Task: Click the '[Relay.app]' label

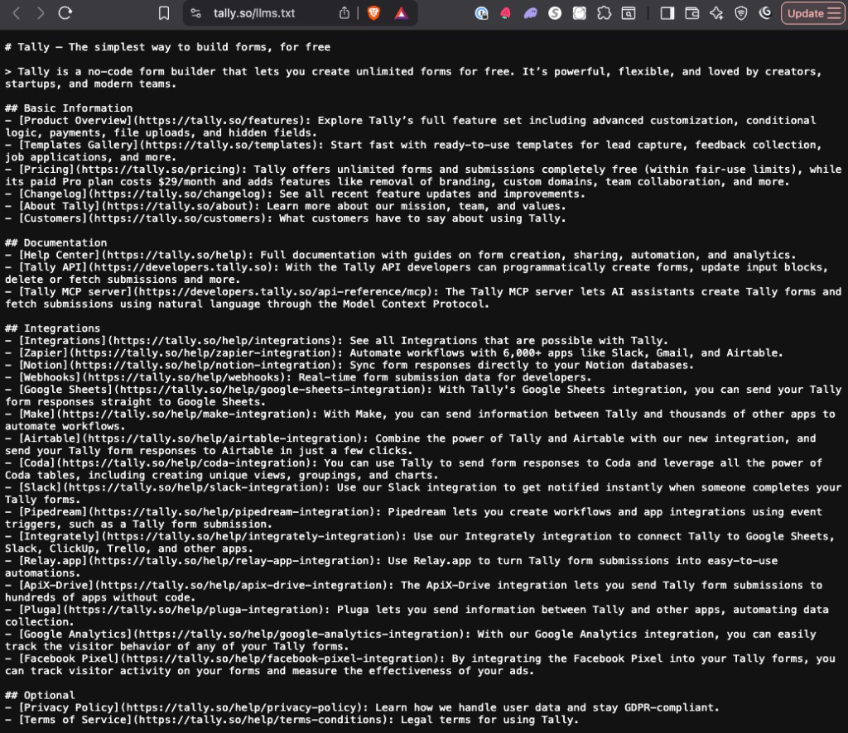Action: (x=52, y=561)
